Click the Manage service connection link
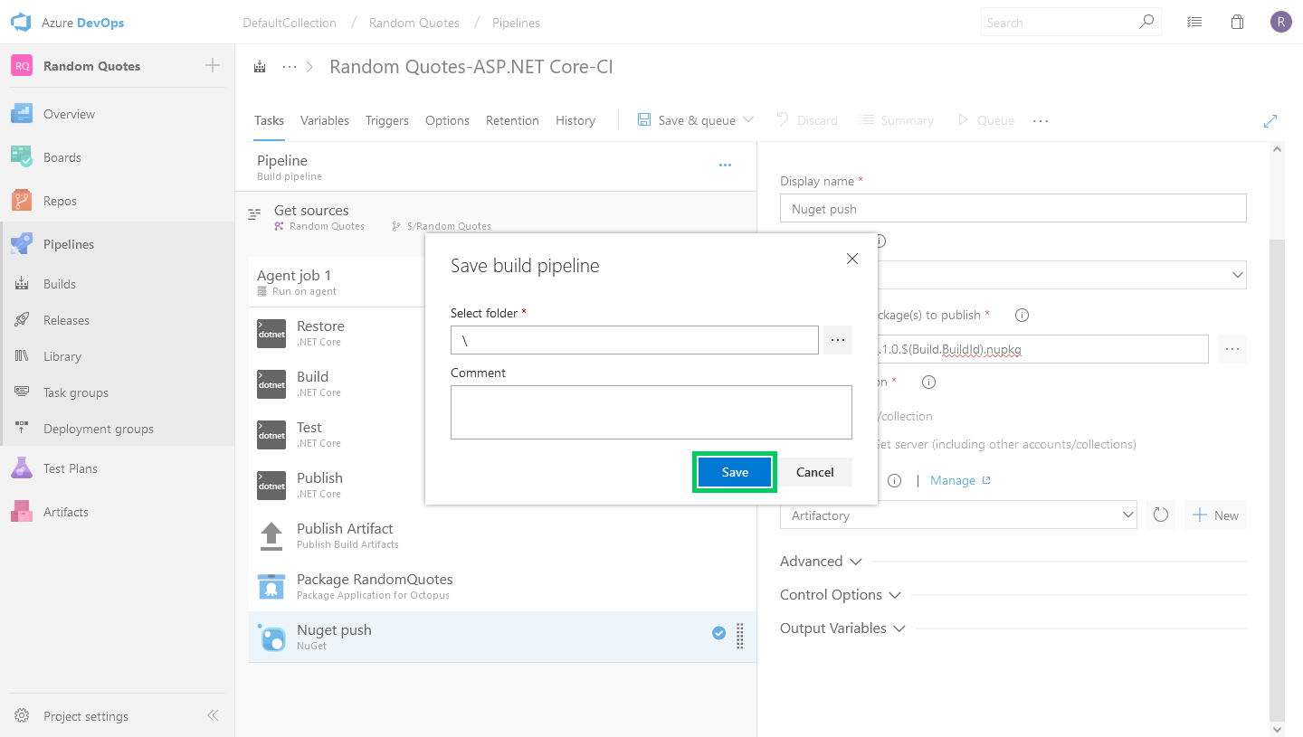The height and width of the screenshot is (737, 1303). (960, 480)
